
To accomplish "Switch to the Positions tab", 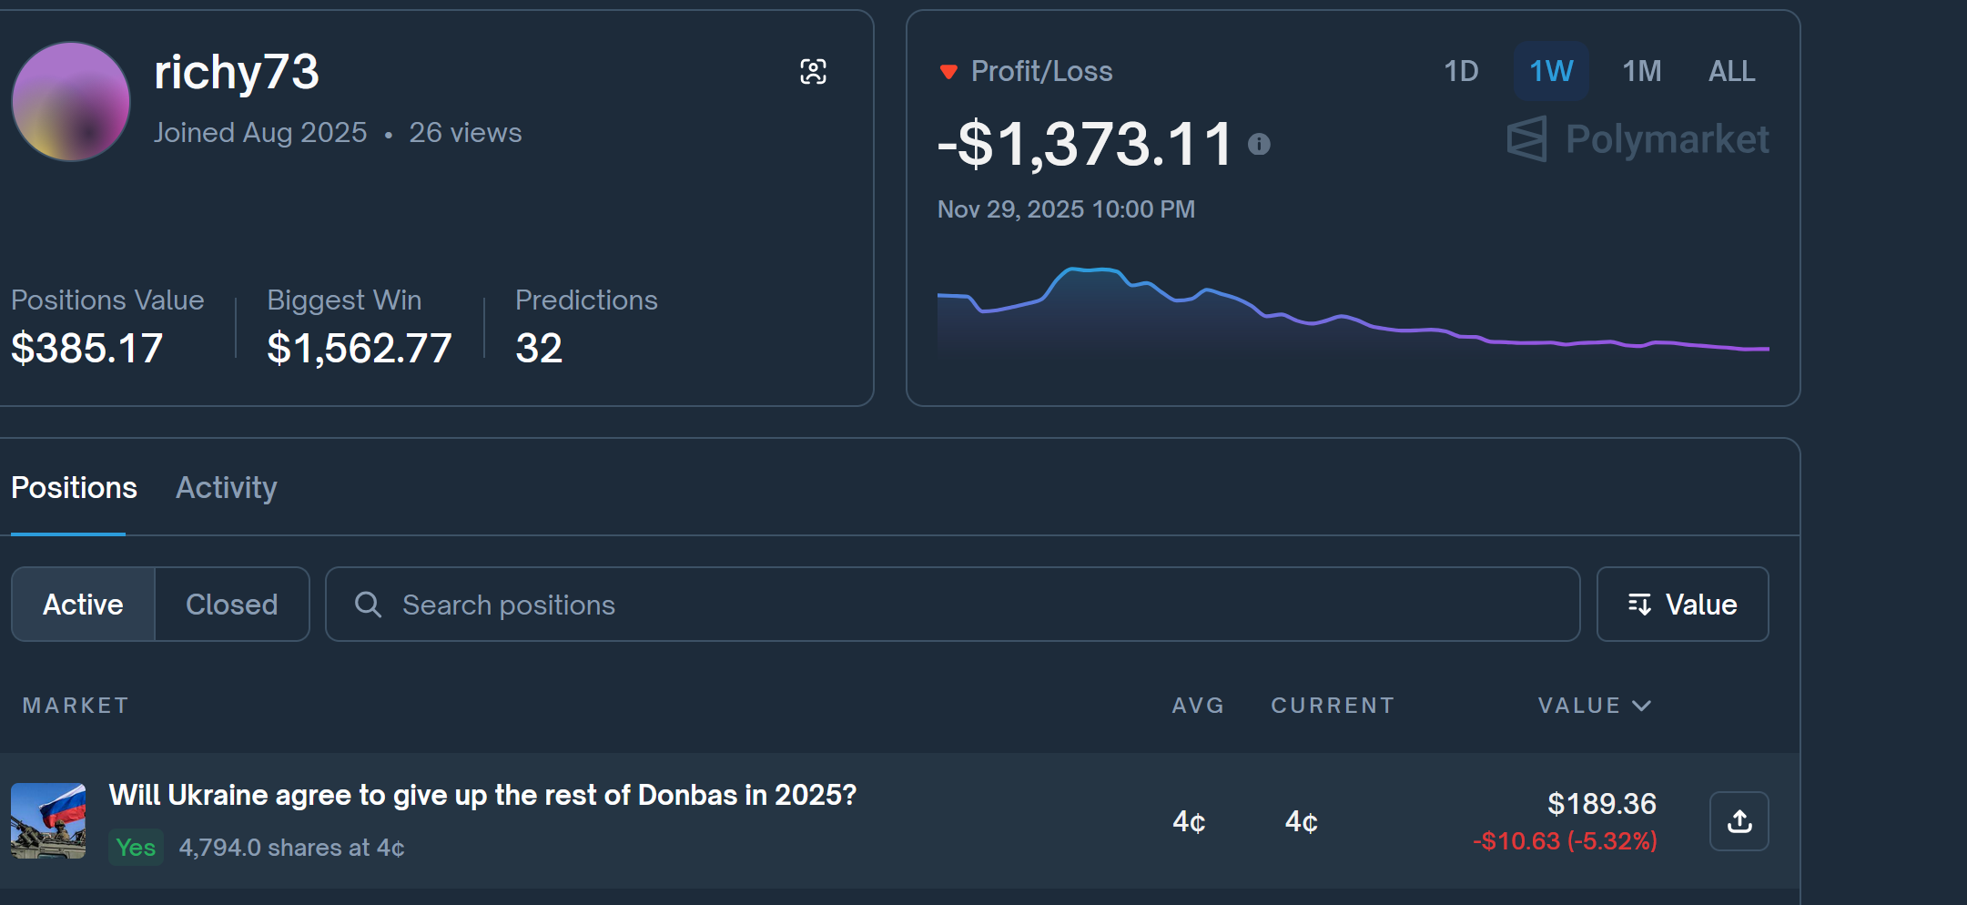I will (74, 488).
